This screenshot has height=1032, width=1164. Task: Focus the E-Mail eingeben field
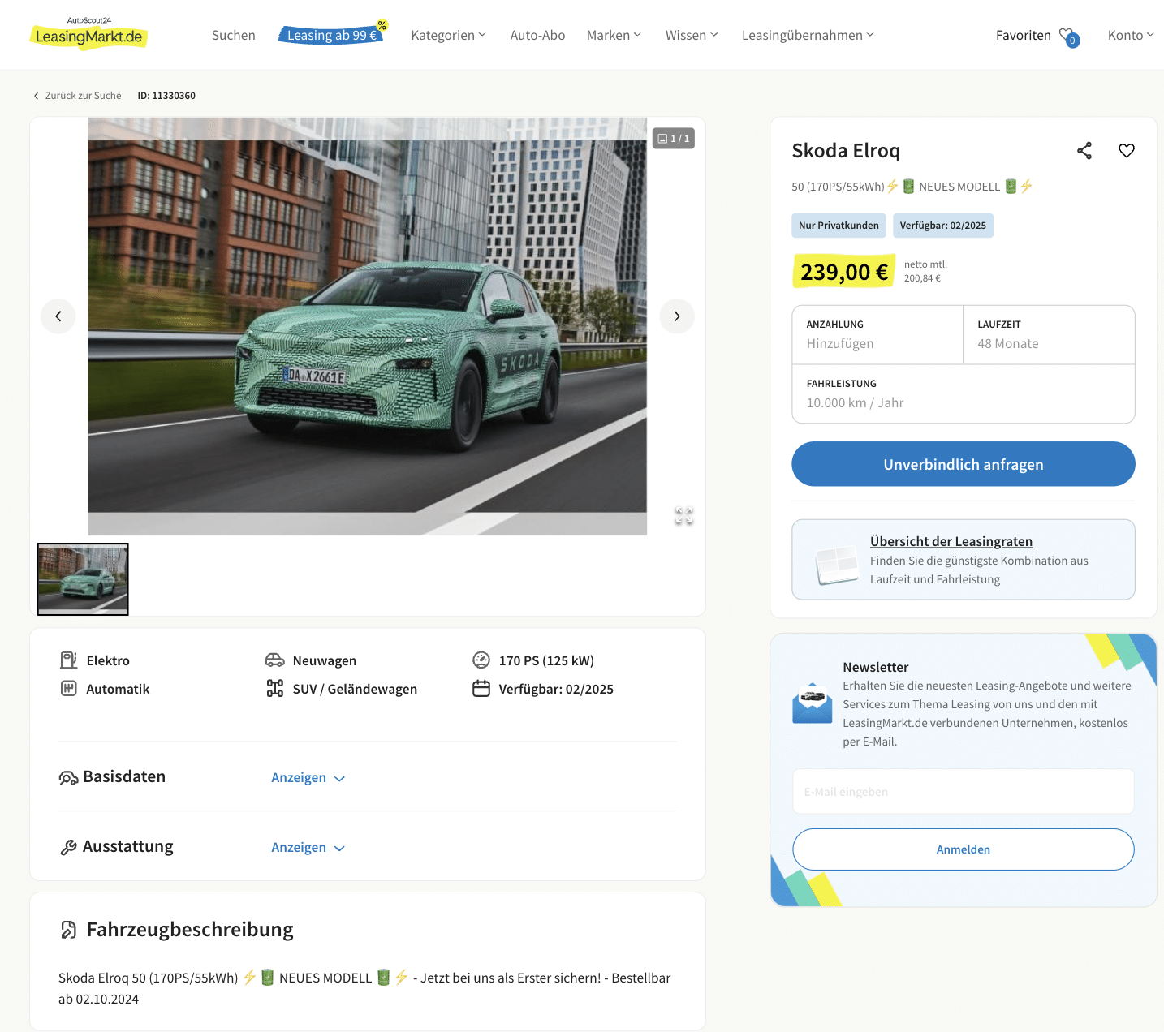[964, 791]
